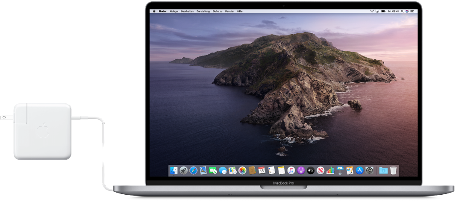The height and width of the screenshot is (202, 456).
Task: Launch Keynote podium icon
Action: [x=340, y=170]
